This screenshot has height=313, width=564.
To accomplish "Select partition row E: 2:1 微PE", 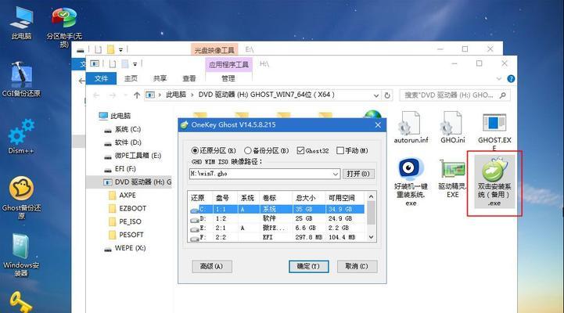I will (277, 228).
